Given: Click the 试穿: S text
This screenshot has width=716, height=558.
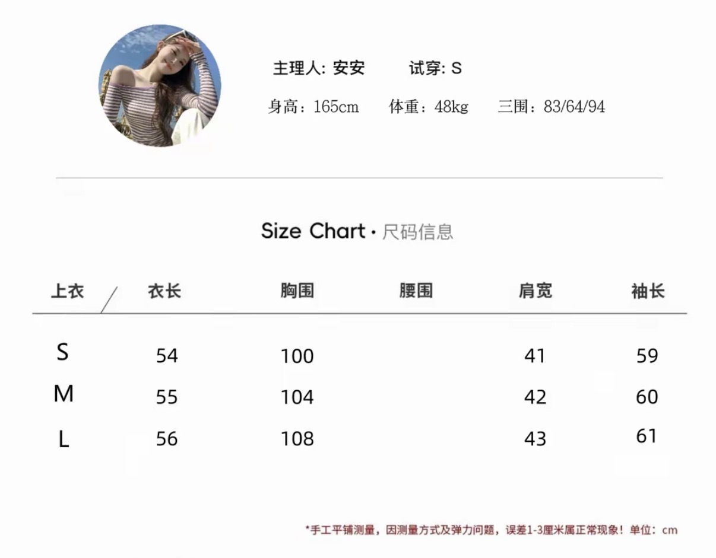Looking at the screenshot, I should point(435,68).
